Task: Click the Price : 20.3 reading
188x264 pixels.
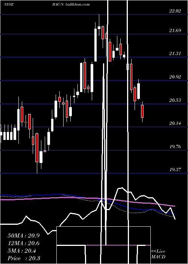Action: tap(24, 258)
